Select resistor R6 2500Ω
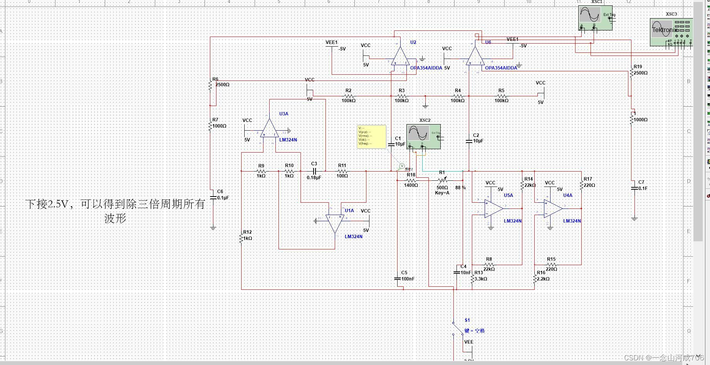This screenshot has width=710, height=365. click(210, 85)
